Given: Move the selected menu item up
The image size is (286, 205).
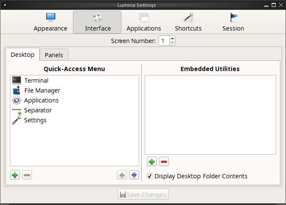Looking at the screenshot, I should [122, 175].
